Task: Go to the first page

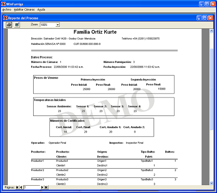Action: point(18,187)
